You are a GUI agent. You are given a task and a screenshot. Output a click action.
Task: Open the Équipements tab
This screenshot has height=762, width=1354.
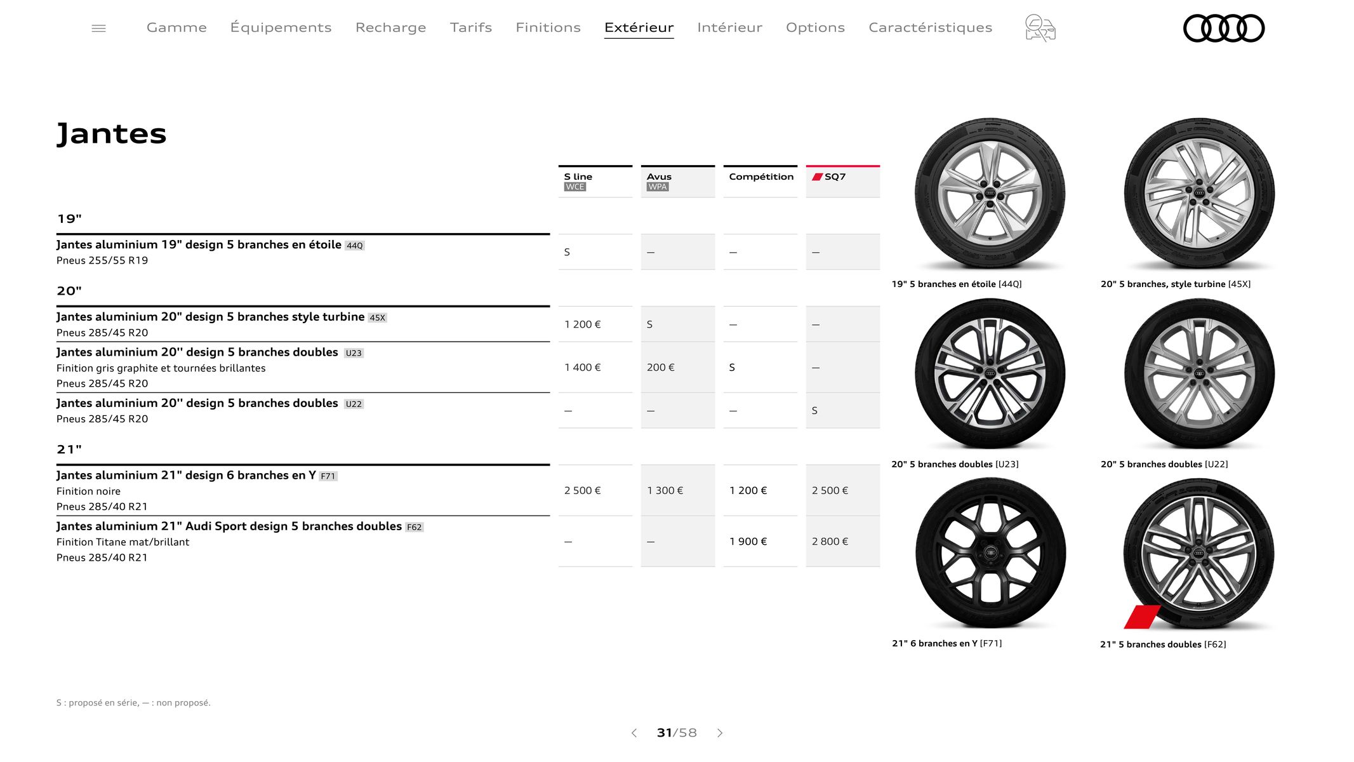(281, 27)
